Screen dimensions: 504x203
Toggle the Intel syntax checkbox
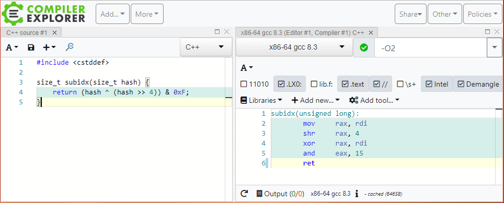click(x=437, y=84)
